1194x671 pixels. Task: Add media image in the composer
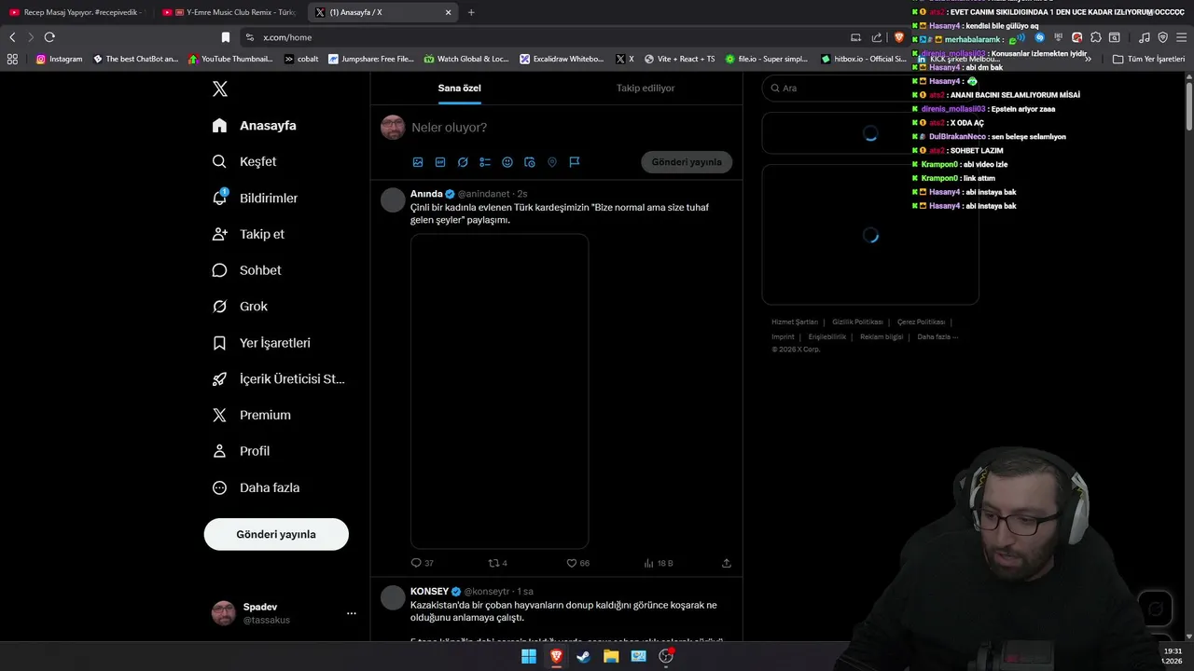[418, 162]
